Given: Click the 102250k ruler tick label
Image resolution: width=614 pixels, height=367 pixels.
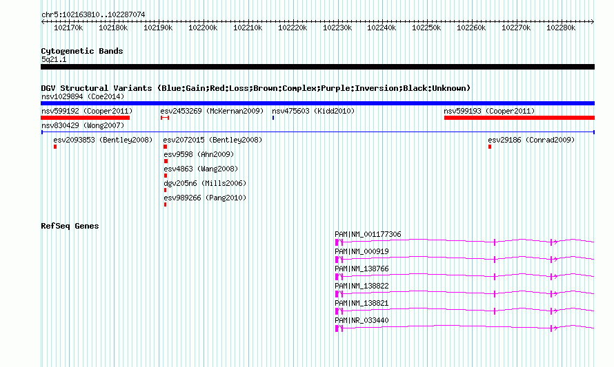Looking at the screenshot, I should point(426,28).
